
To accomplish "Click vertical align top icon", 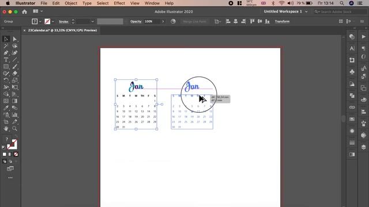I will (x=253, y=21).
